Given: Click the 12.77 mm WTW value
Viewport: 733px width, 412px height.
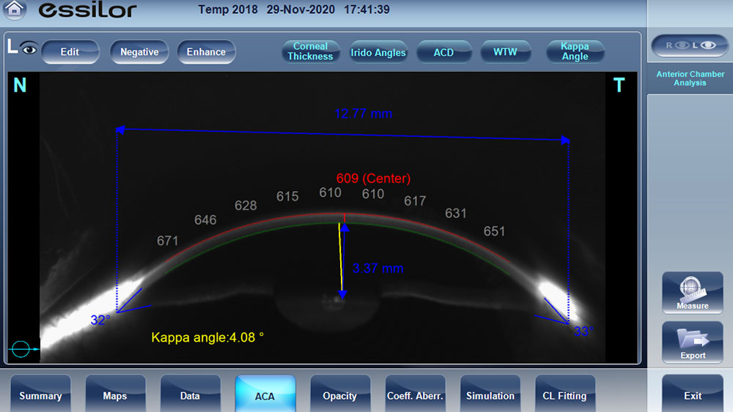Looking at the screenshot, I should (x=363, y=113).
